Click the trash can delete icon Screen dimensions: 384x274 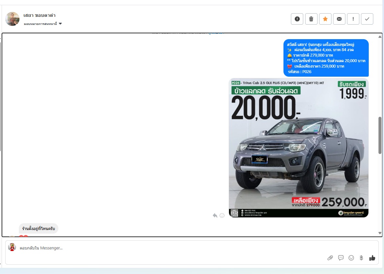pyautogui.click(x=311, y=19)
